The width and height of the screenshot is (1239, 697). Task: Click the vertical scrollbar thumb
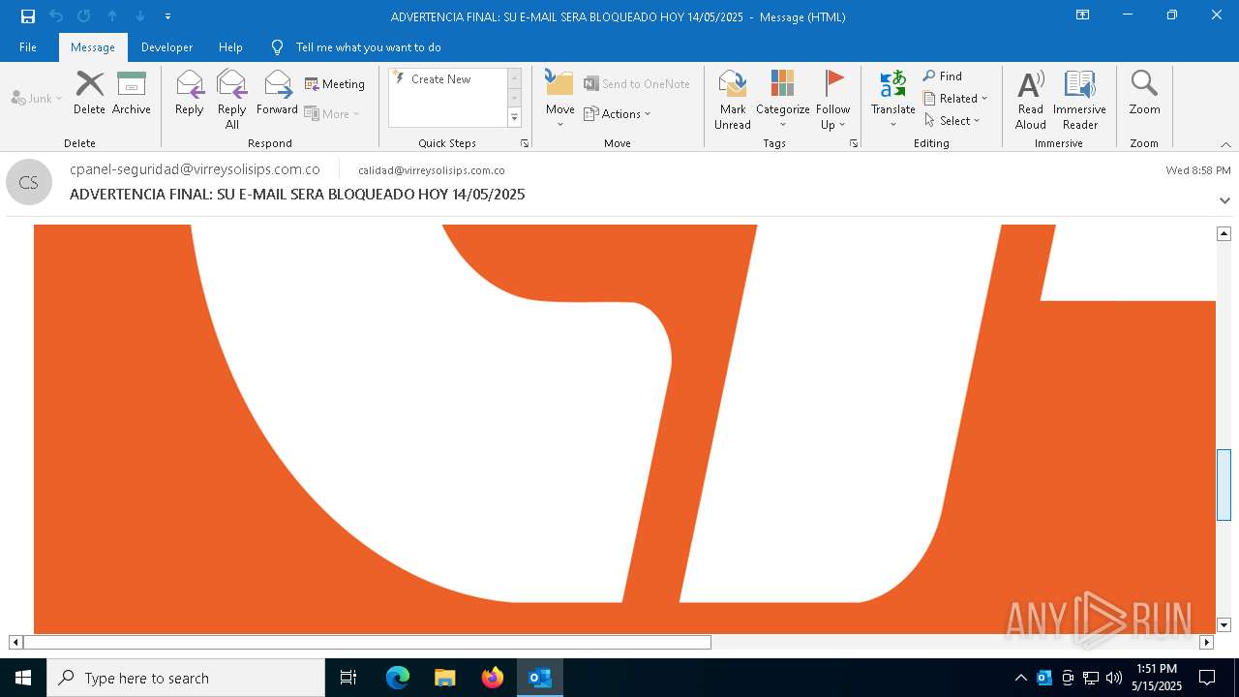coord(1224,485)
